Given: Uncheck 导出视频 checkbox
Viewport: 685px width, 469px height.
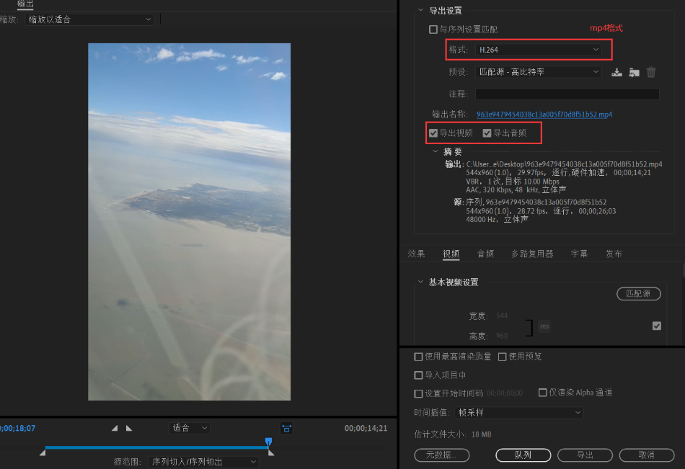Looking at the screenshot, I should 433,133.
